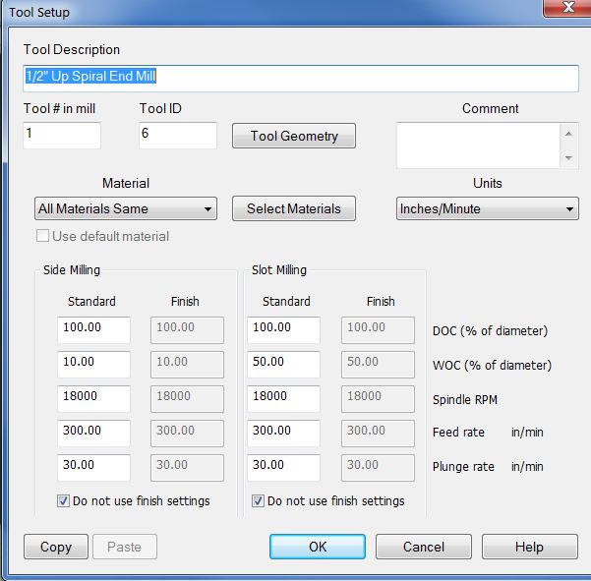The width and height of the screenshot is (591, 581).
Task: Open Help for Tool Setup
Action: point(529,547)
